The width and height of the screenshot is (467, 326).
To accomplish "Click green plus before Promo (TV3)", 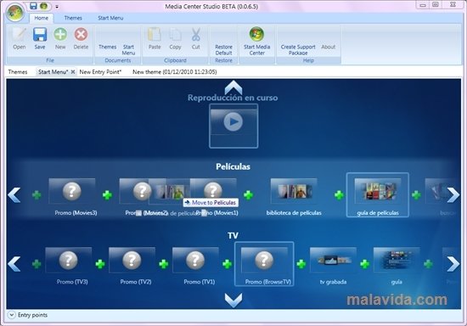I will [37, 264].
